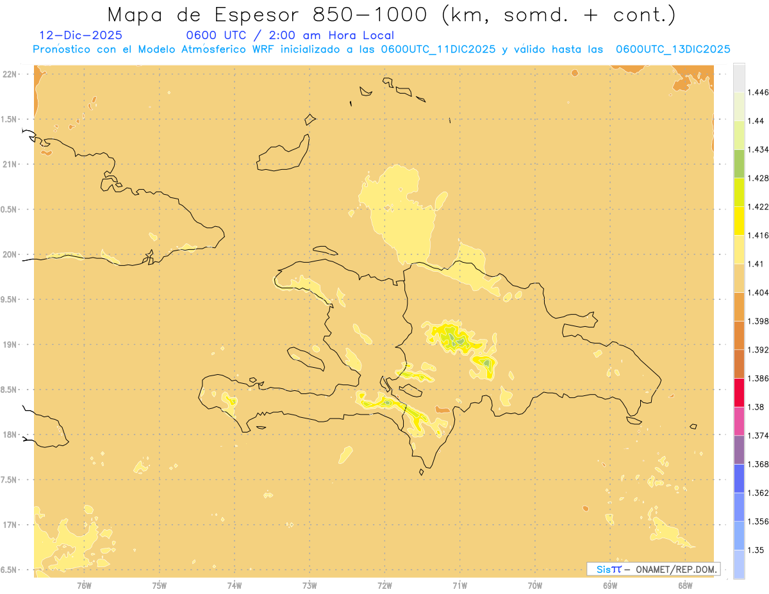Image resolution: width=769 pixels, height=594 pixels.
Task: Click the legend value "1.446"
Action: tap(758, 92)
